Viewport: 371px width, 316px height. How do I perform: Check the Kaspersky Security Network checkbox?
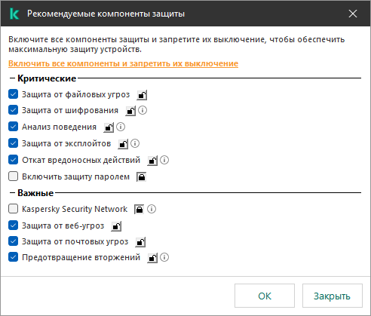(x=13, y=208)
